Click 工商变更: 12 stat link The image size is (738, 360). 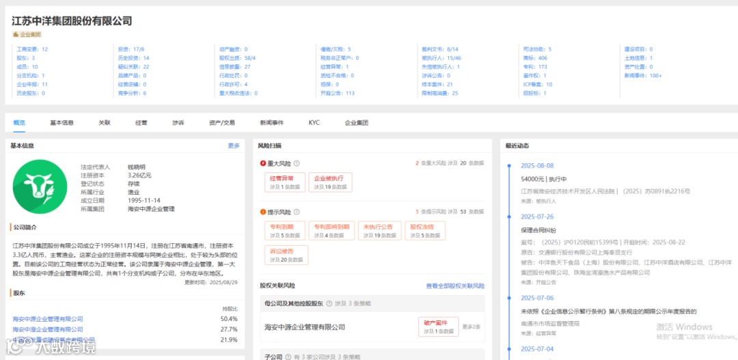pos(32,49)
